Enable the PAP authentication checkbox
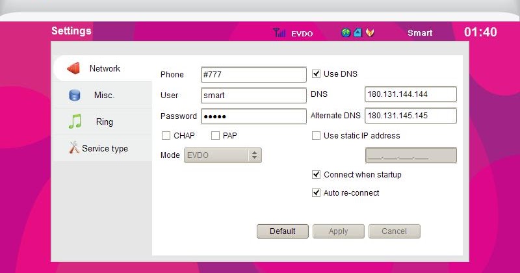520x273 pixels. (x=215, y=135)
